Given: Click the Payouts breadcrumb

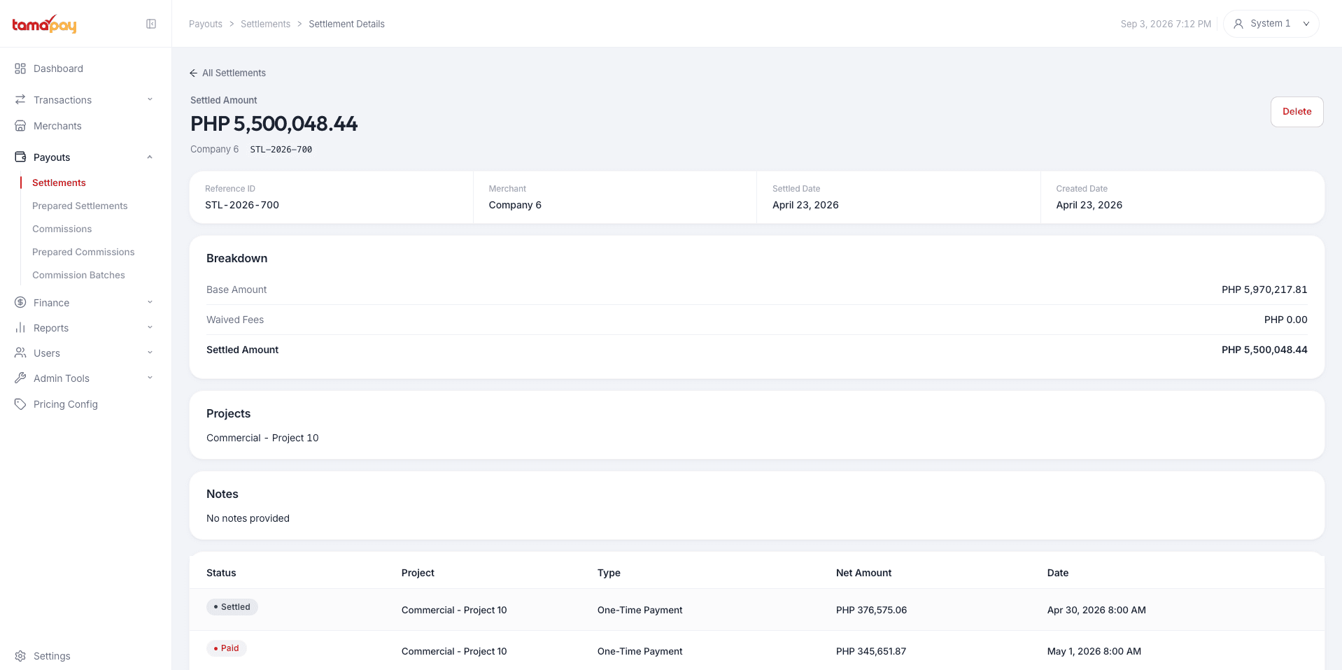Looking at the screenshot, I should point(206,24).
